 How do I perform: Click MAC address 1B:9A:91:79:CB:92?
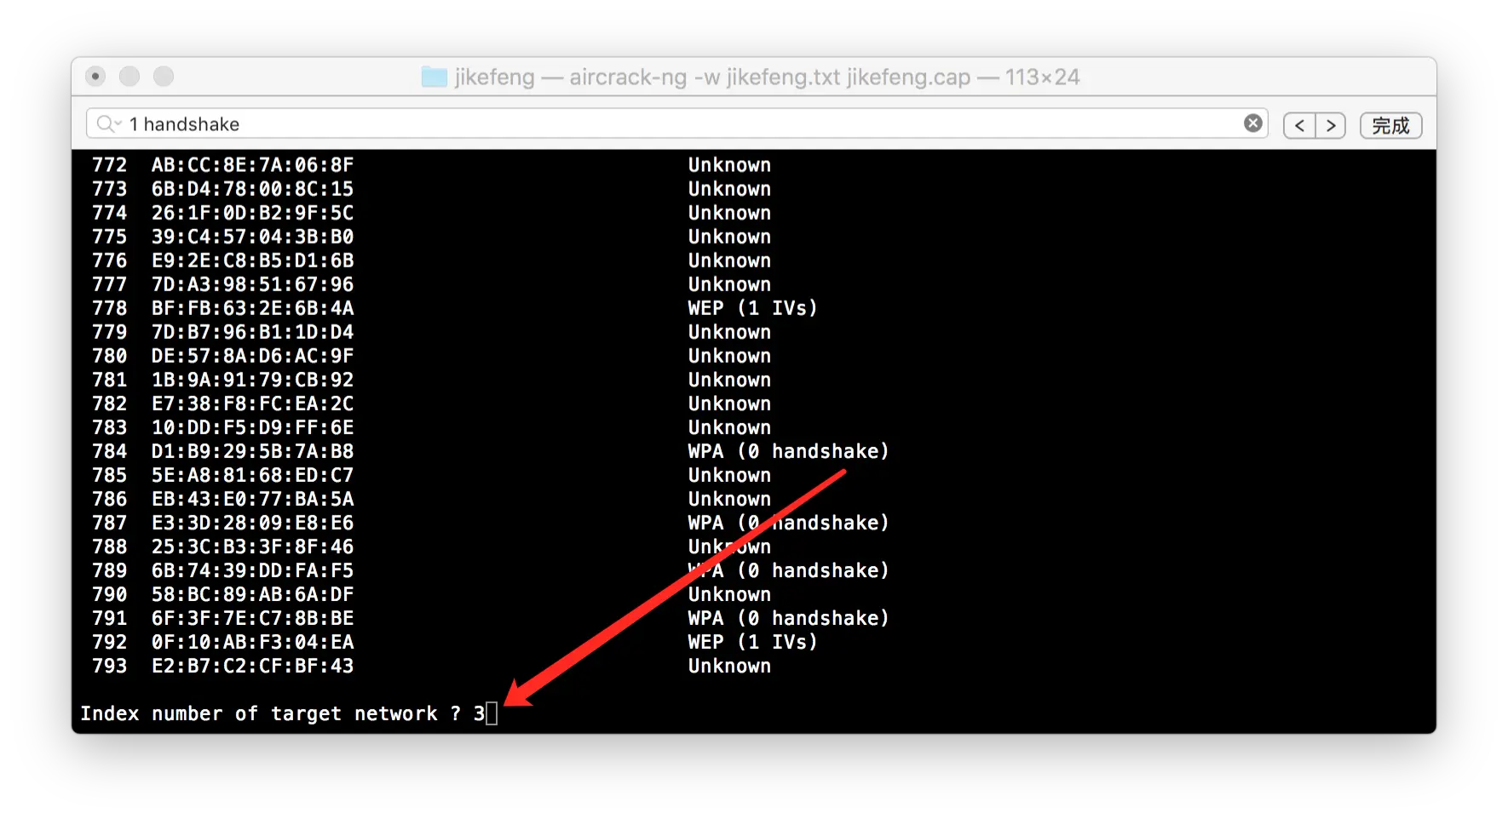[x=252, y=380]
